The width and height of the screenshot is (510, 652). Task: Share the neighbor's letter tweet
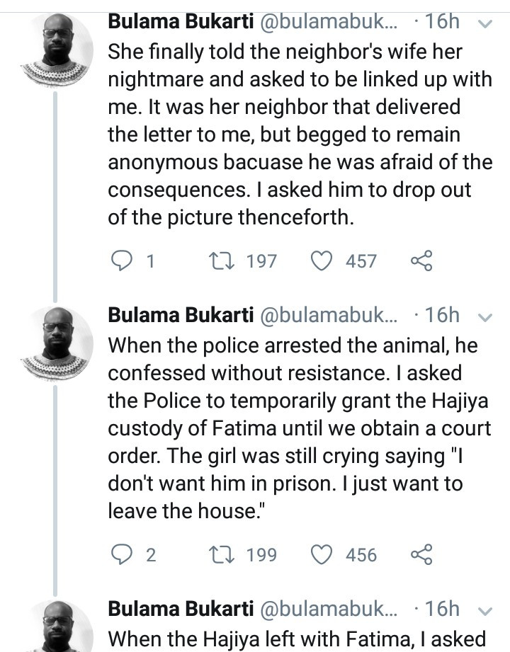(x=421, y=261)
